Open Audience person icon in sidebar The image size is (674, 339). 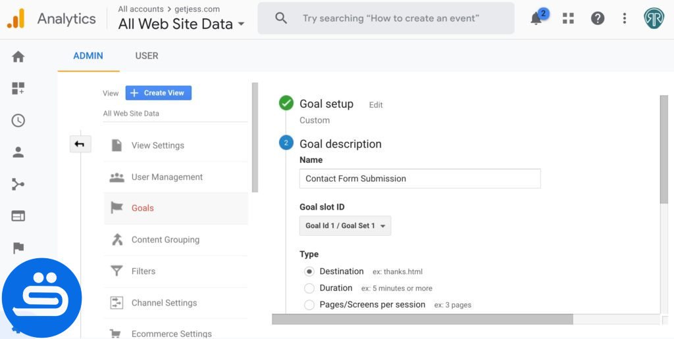pos(18,152)
